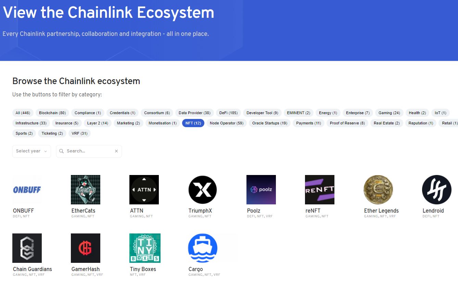Filter by VRF (31) category

coord(79,133)
